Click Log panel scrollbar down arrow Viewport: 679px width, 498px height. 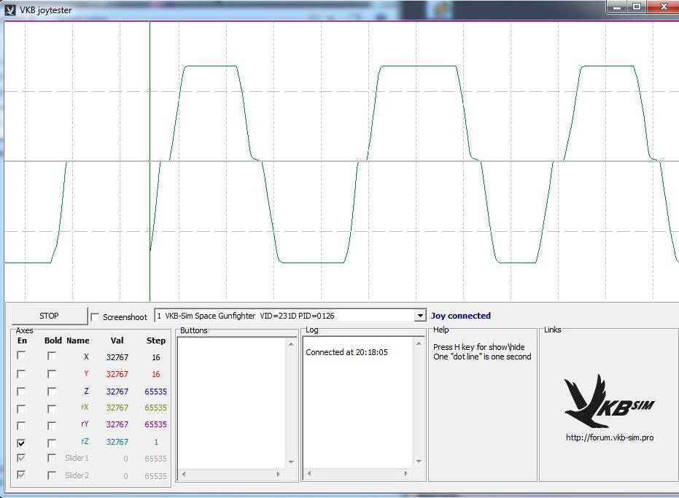[419, 462]
